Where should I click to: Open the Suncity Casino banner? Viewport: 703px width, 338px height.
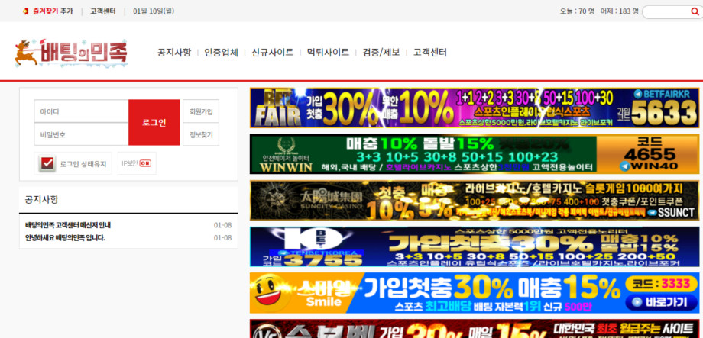(x=475, y=200)
